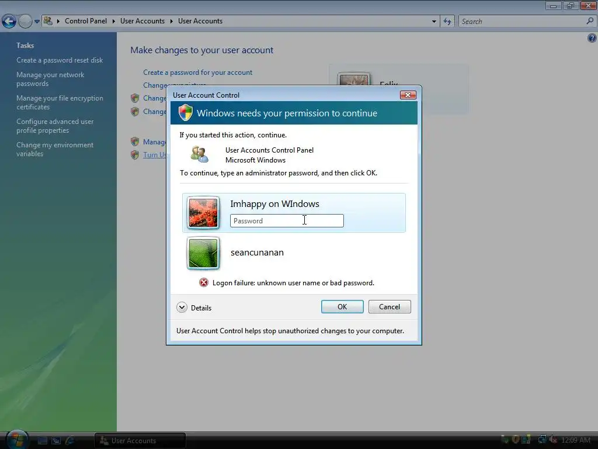Open Manage your file encryption certificates
The width and height of the screenshot is (598, 449).
point(60,102)
